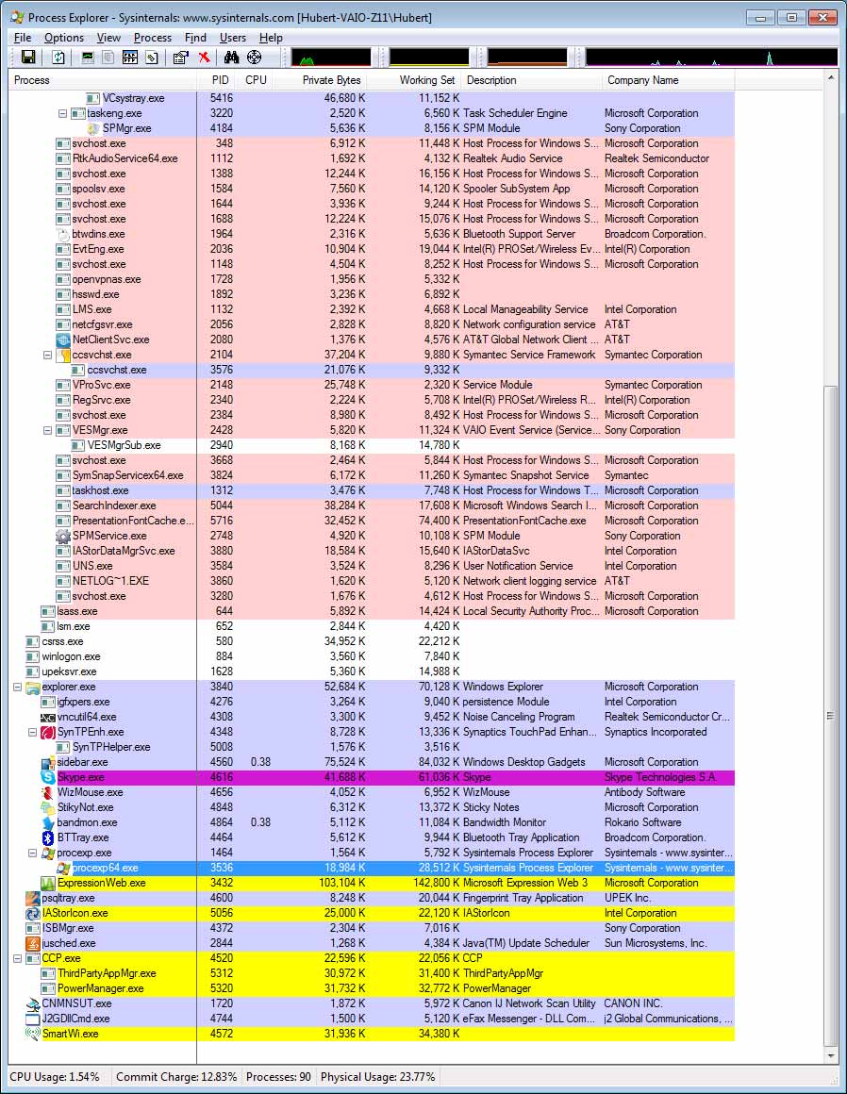Open the Users menu
Viewport: 847px width, 1094px height.
pos(232,38)
